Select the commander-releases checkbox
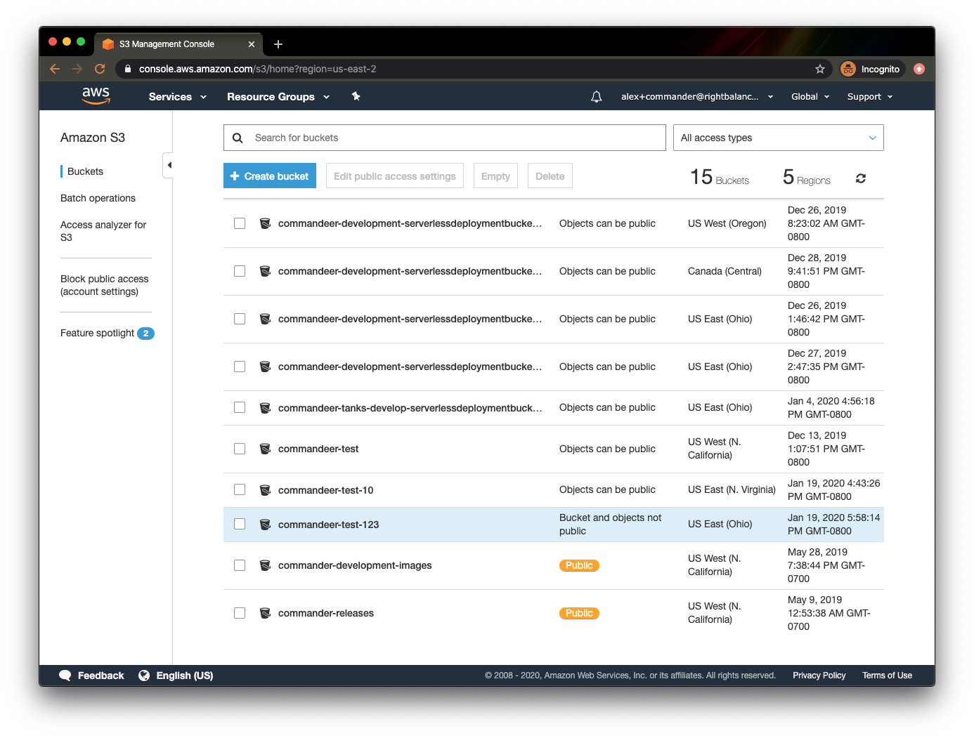 240,613
